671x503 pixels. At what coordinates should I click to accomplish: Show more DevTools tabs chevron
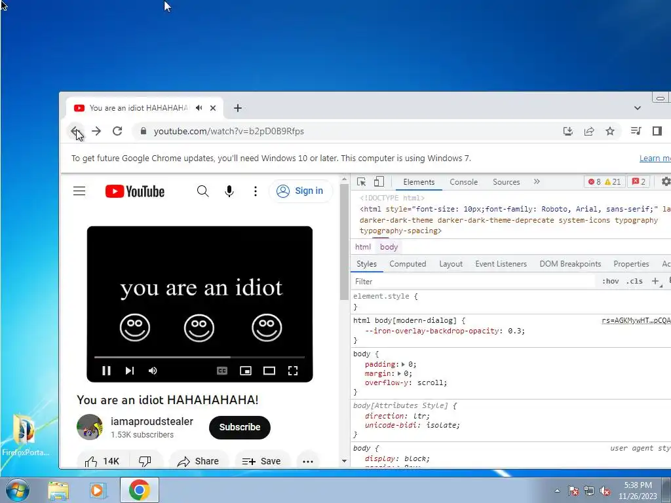[x=537, y=182]
